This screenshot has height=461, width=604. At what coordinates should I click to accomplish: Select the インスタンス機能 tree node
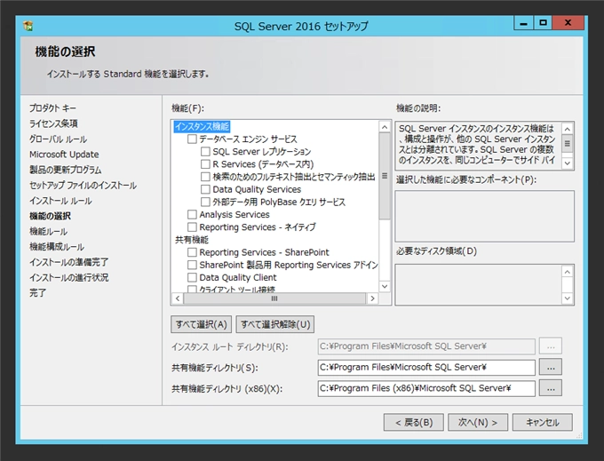click(202, 126)
